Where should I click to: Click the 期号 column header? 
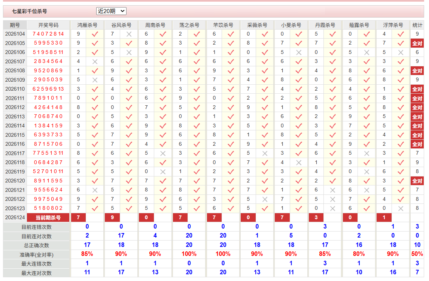15,25
